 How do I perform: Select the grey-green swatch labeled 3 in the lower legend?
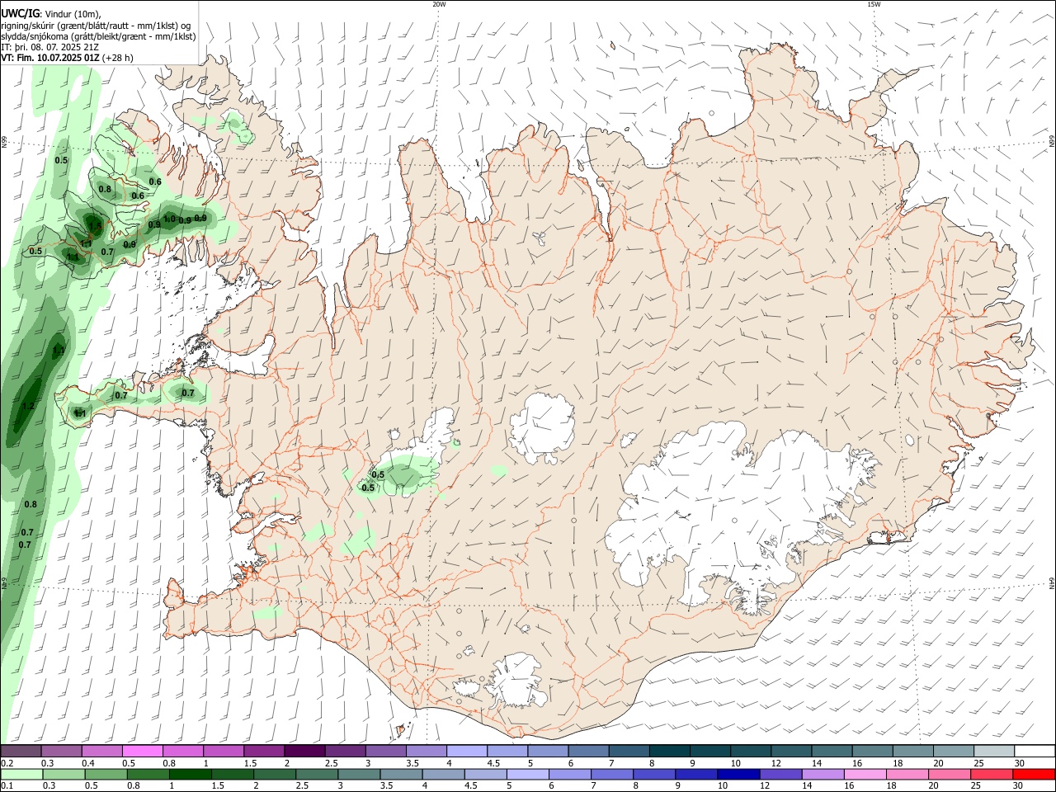359,774
